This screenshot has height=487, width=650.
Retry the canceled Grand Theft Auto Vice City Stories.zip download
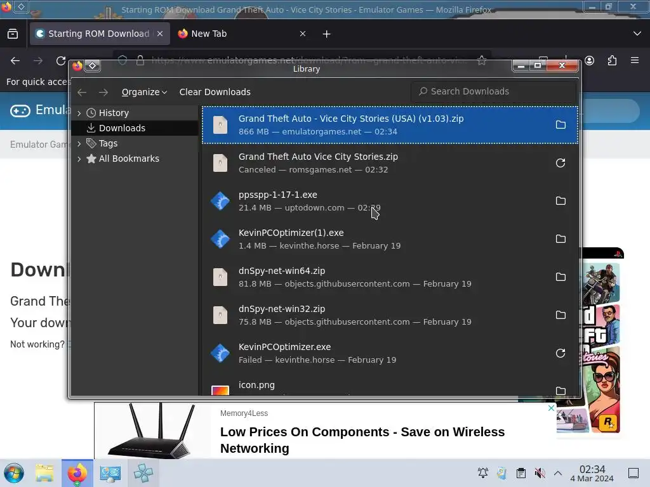pyautogui.click(x=560, y=163)
